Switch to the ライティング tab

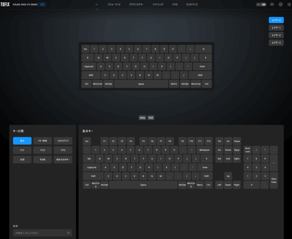pyautogui.click(x=158, y=5)
